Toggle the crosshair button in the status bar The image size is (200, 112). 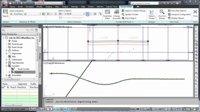(x=65, y=109)
